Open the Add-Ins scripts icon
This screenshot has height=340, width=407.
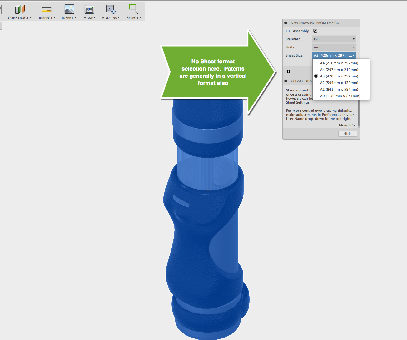110,9
